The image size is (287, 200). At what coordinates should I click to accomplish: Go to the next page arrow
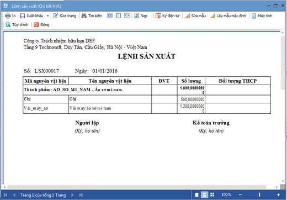coord(72,195)
